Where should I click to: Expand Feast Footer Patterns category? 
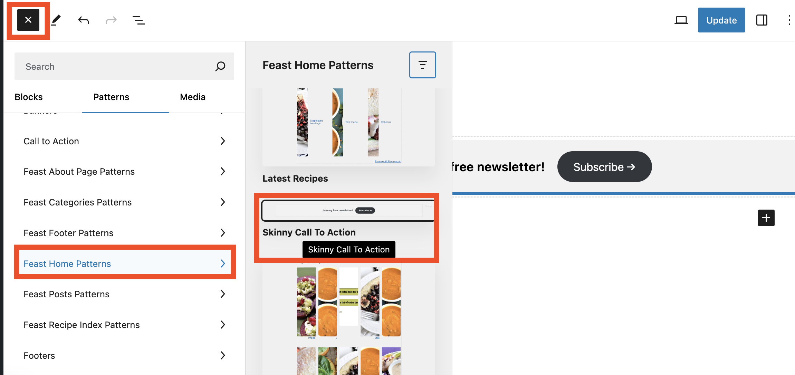(x=124, y=233)
